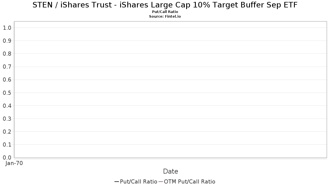Click the Put/Call Ratio subtitle under title
Screen dimensions: 330x186
point(165,12)
